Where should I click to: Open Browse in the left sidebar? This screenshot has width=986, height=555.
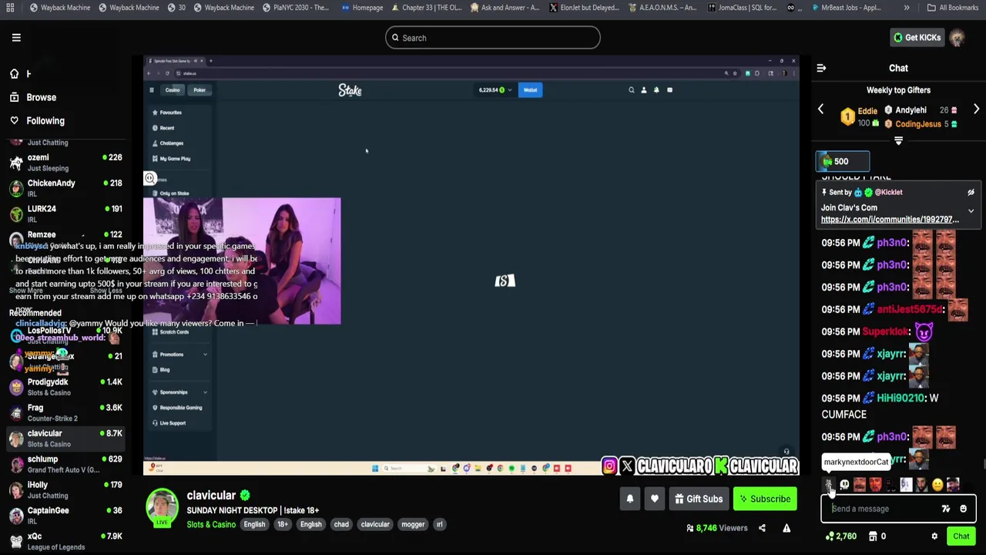(x=32, y=97)
